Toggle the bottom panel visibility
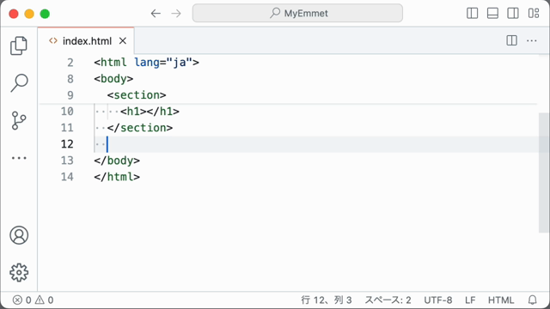This screenshot has width=550, height=309. tap(492, 14)
